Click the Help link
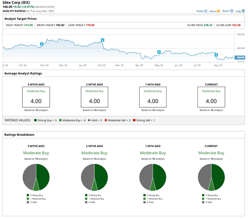The height and width of the screenshot is (219, 248). 238,11
